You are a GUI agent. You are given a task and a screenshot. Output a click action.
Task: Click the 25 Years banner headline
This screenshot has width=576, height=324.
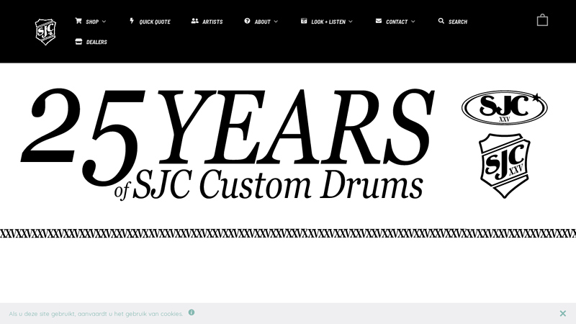(228, 144)
